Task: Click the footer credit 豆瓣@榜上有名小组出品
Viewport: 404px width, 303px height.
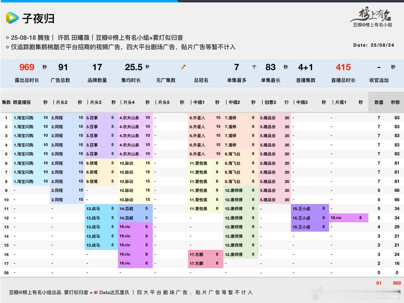Action: pos(35,292)
